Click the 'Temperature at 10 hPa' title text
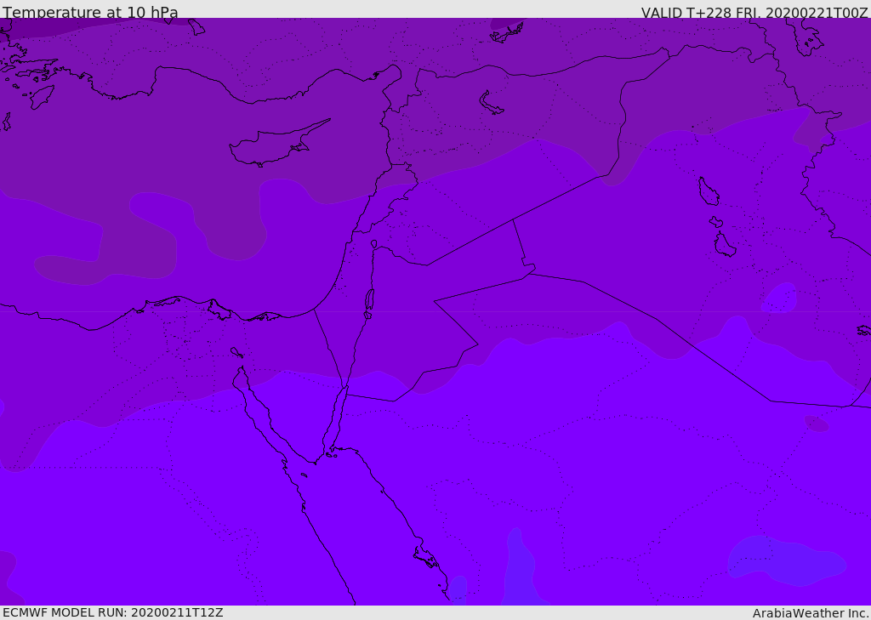The width and height of the screenshot is (871, 620). 90,12
